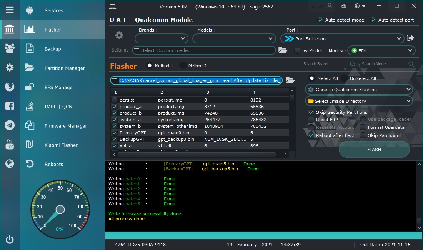Click the log console scroll up arrow
This screenshot has height=250, width=423.
click(x=419, y=164)
